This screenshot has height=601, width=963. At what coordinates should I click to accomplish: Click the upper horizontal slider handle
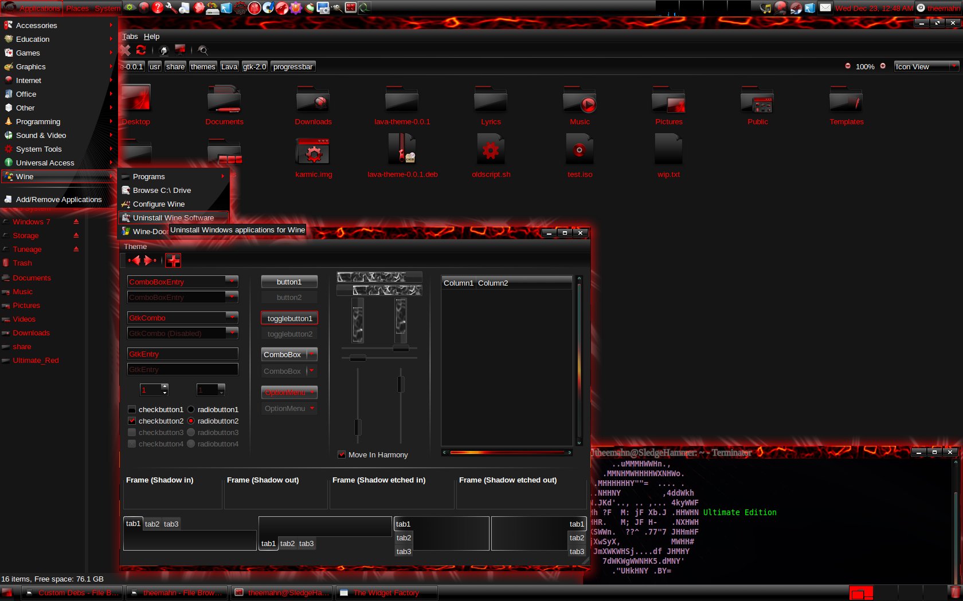(401, 348)
